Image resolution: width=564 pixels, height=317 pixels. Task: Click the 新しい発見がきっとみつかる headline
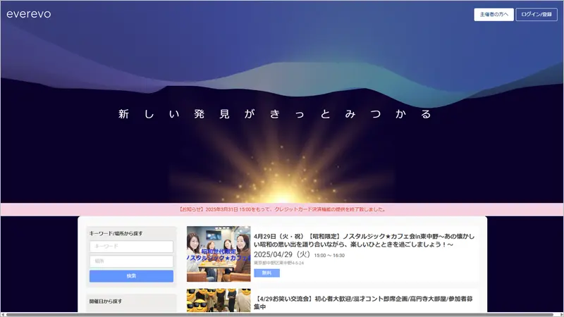pyautogui.click(x=275, y=114)
